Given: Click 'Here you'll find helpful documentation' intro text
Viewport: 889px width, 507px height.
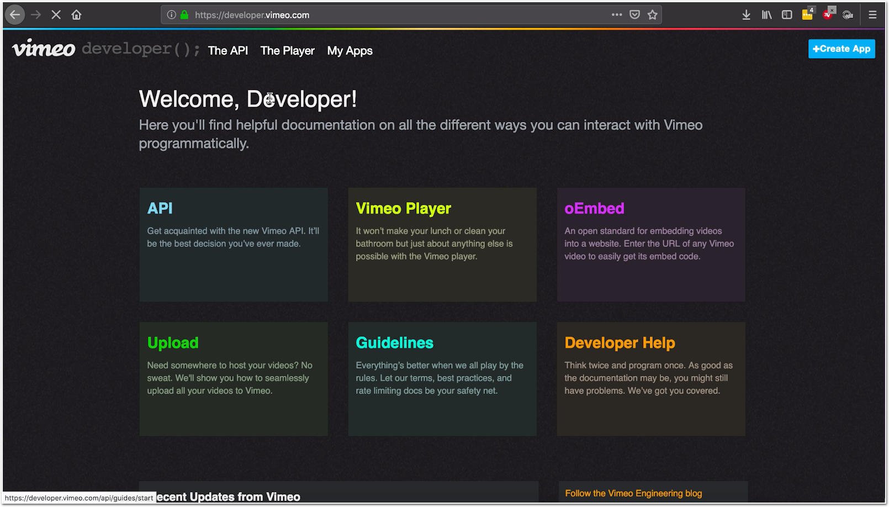Looking at the screenshot, I should (x=421, y=134).
